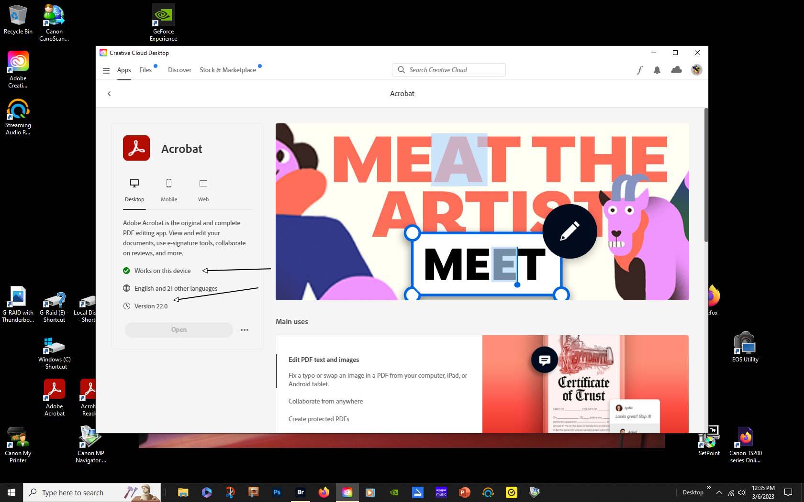
Task: Select the Web platform tab
Action: click(203, 190)
